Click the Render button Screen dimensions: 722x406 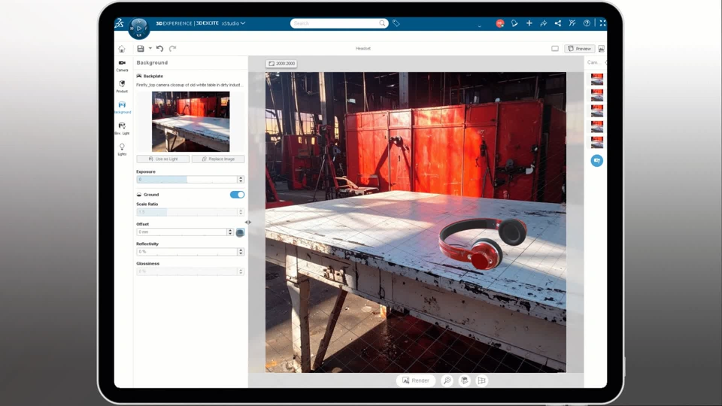(416, 380)
